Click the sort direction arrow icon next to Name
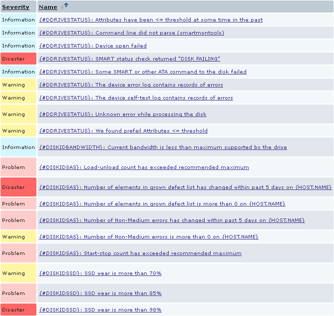The width and height of the screenshot is (334, 316). coord(64,6)
